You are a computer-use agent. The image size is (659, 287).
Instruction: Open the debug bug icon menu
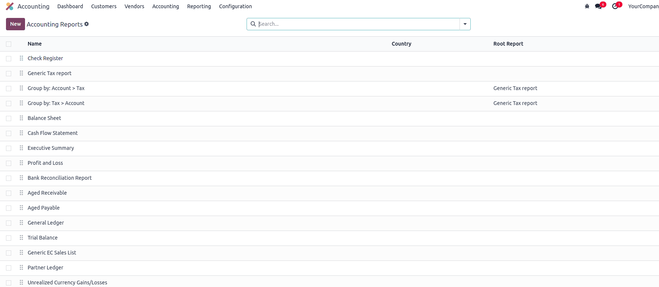(587, 6)
